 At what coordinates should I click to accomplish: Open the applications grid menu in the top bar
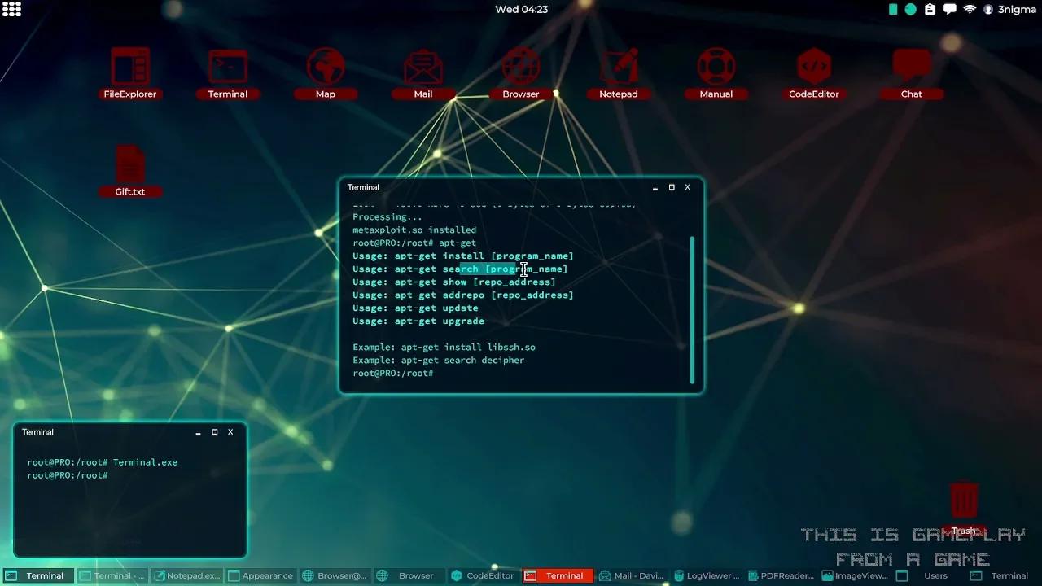pos(12,10)
